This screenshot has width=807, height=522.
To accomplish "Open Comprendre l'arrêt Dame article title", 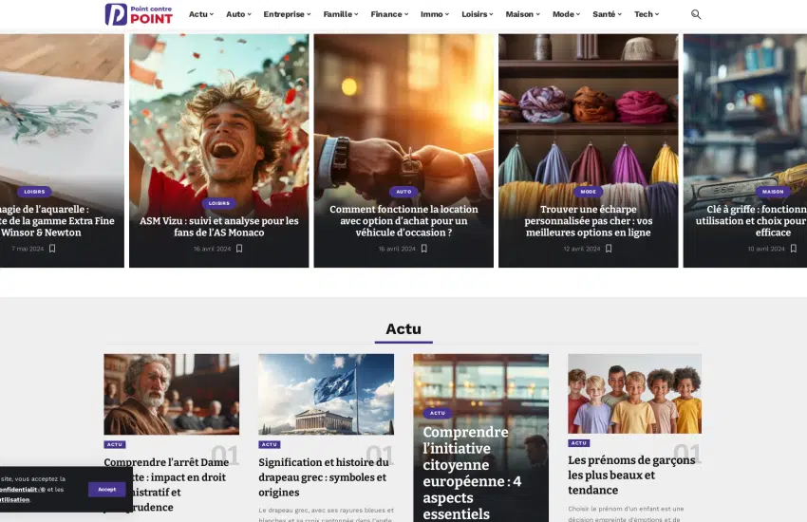I will coord(166,484).
